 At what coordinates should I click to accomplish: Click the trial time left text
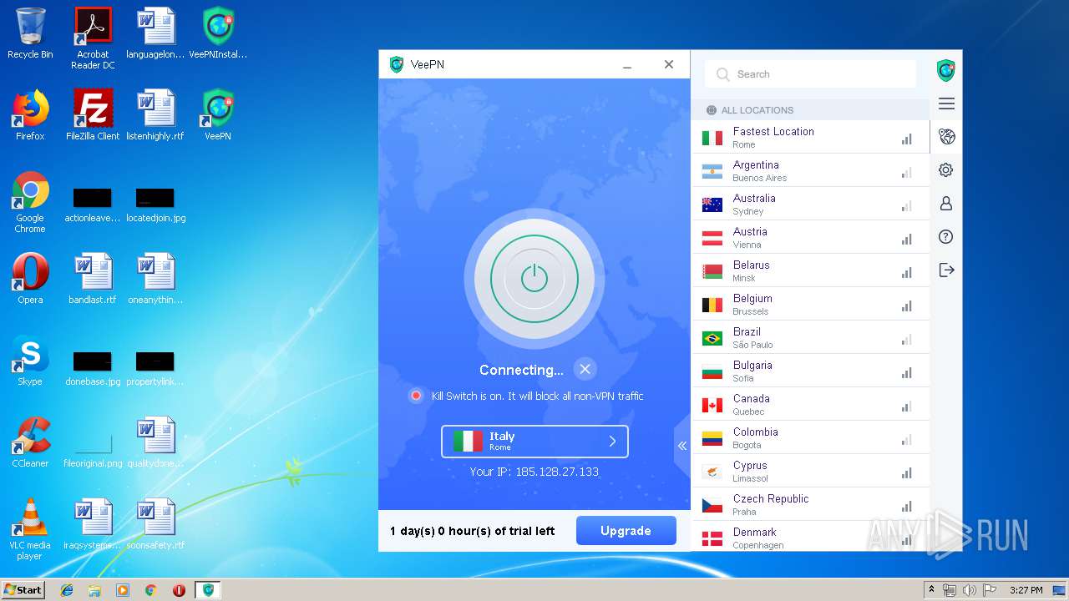coord(472,531)
